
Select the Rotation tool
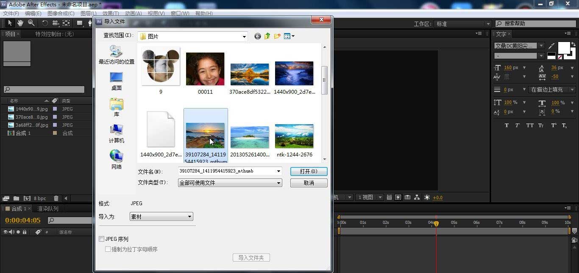[45, 23]
